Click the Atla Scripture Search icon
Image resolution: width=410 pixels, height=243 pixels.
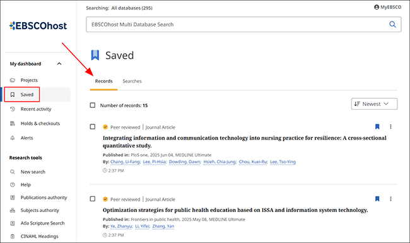(12, 223)
